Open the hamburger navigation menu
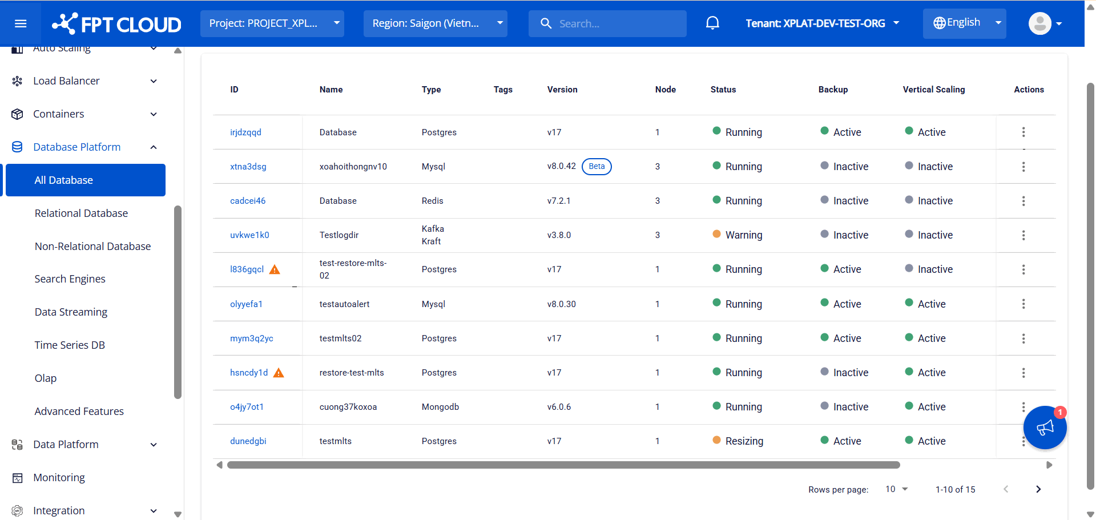 tap(21, 23)
